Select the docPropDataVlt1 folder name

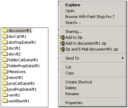[22, 42]
